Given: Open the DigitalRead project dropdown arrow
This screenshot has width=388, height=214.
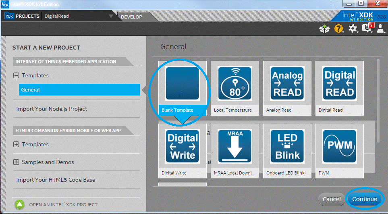Looking at the screenshot, I should click(x=111, y=17).
